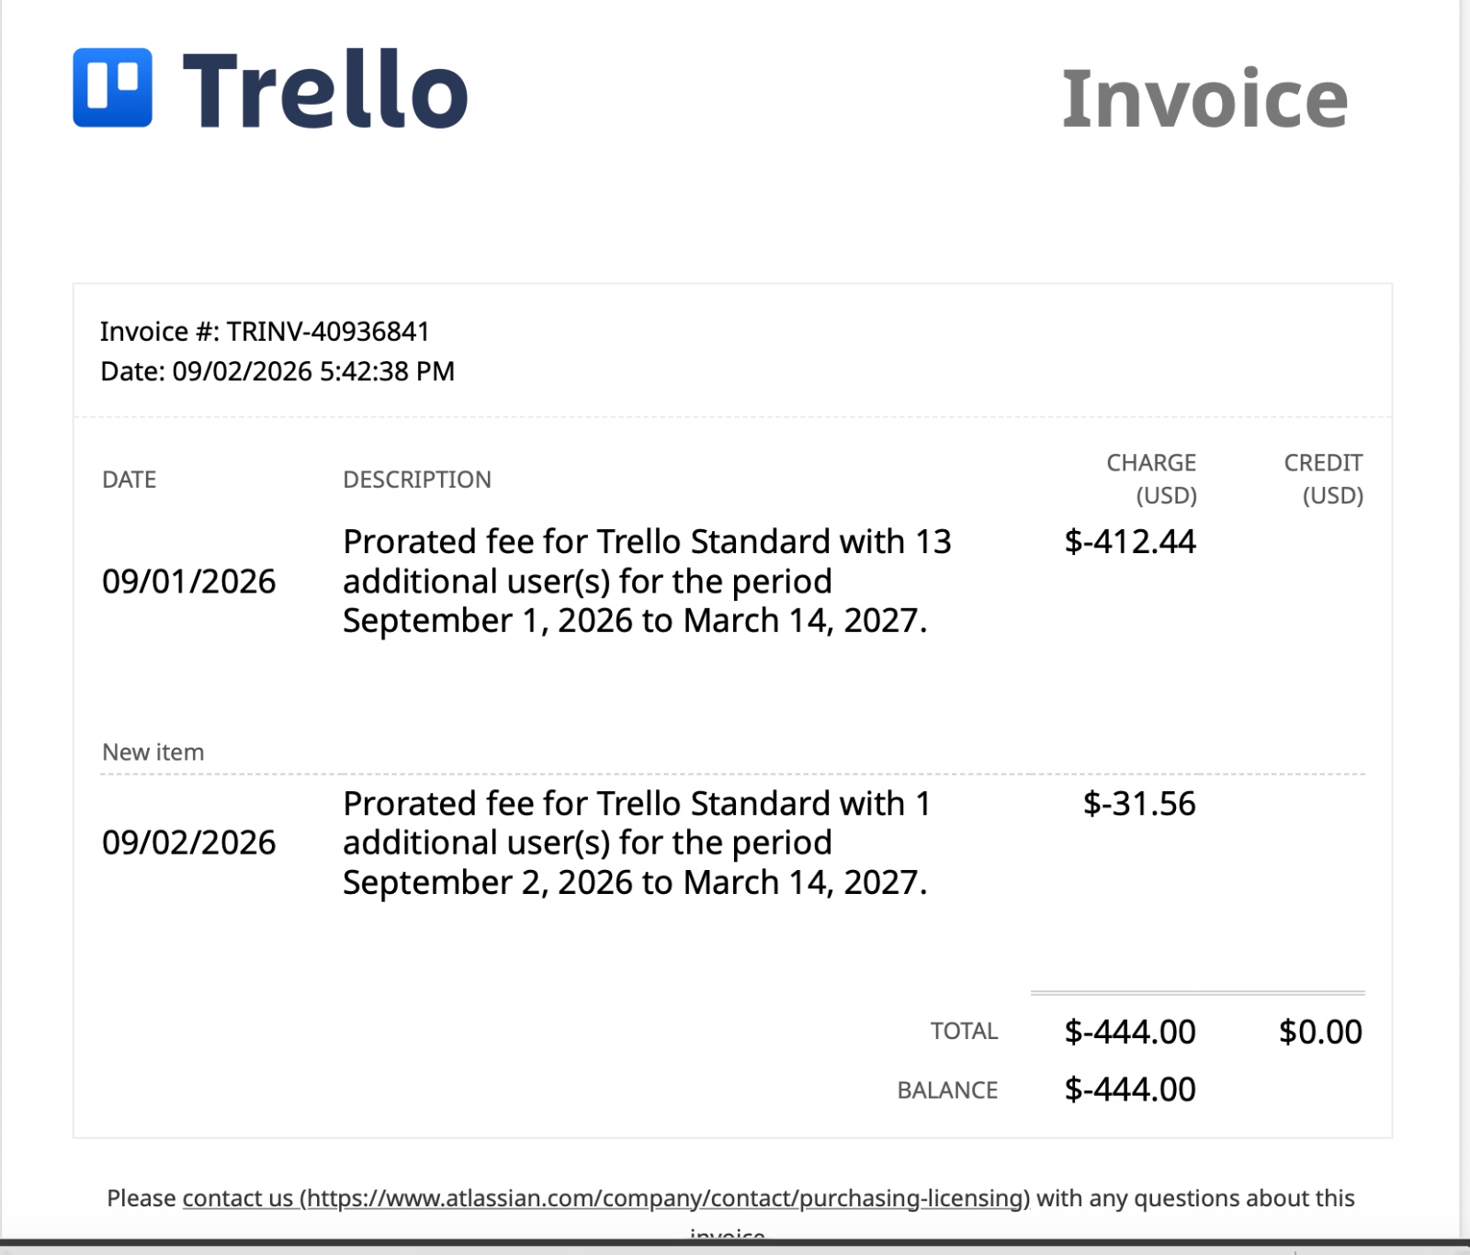Click the $-31.56 charge amount

point(1139,803)
